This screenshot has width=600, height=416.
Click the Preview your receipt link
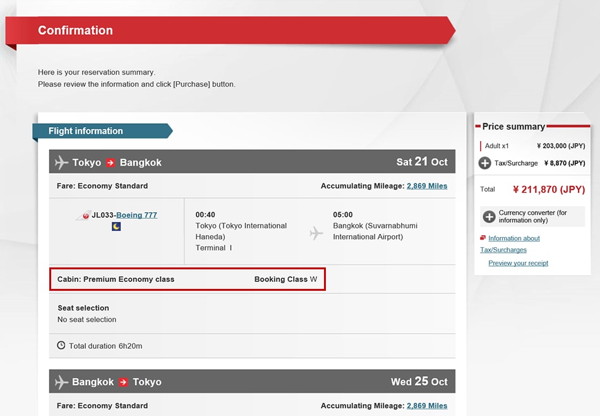pyautogui.click(x=518, y=263)
